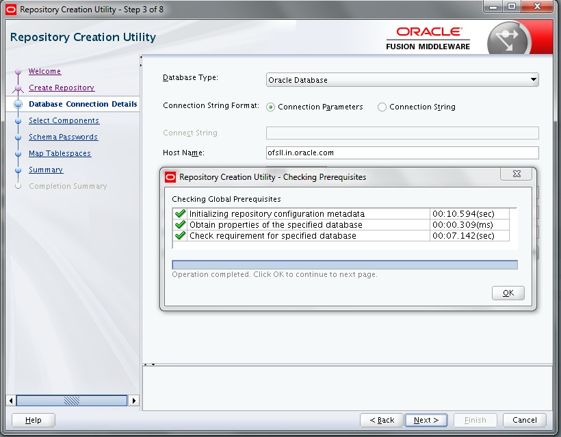The width and height of the screenshot is (561, 437).
Task: Click the Completion Summary step label
Action: coord(68,186)
